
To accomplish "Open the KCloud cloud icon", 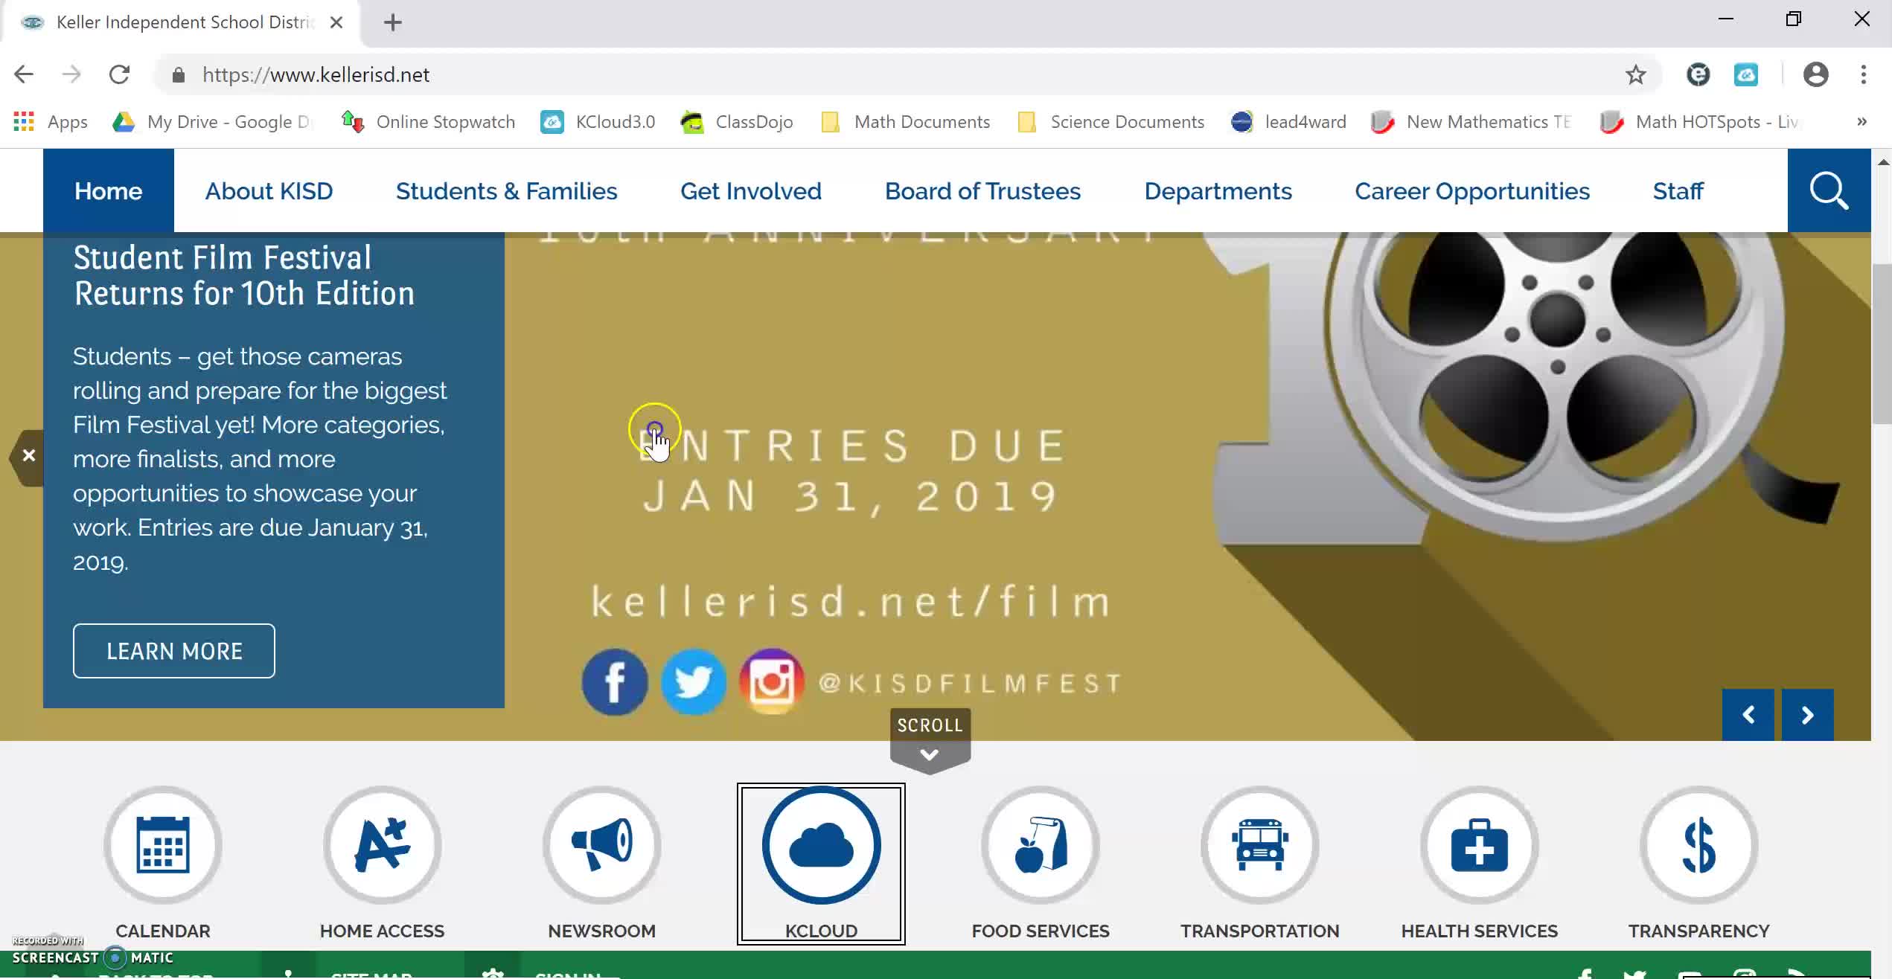I will tap(821, 845).
